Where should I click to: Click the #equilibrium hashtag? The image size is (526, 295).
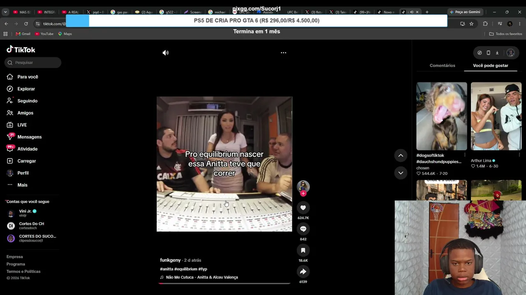pos(186,269)
